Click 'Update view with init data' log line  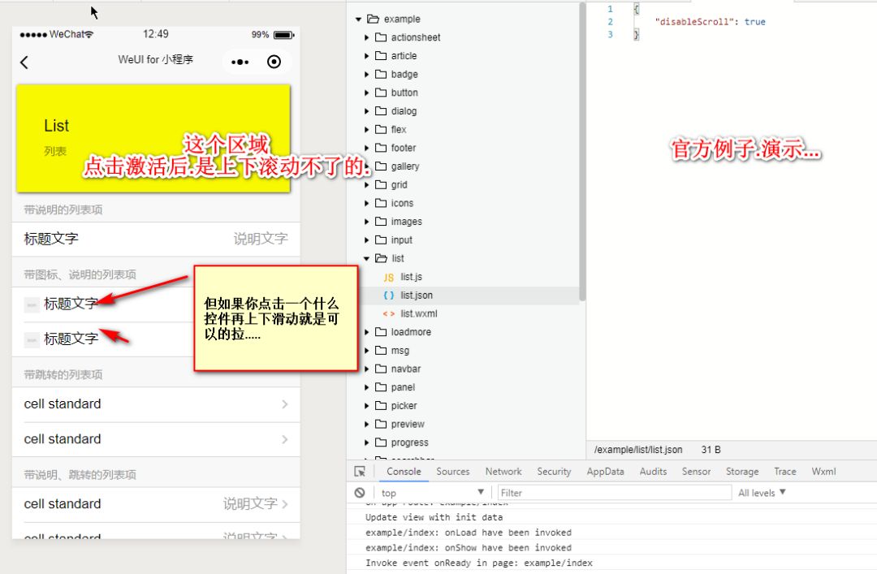click(434, 517)
